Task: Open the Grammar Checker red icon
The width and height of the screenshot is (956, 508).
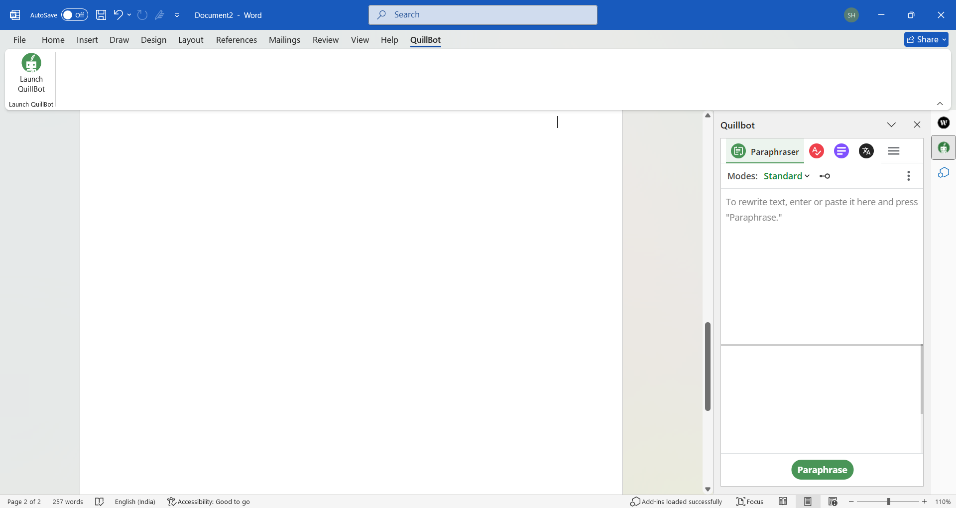Action: click(x=817, y=151)
